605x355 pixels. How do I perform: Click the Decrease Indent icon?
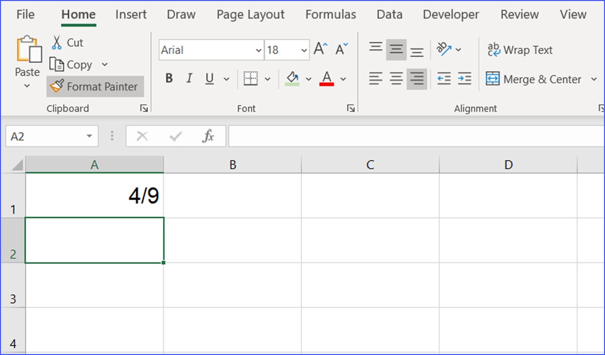tap(444, 79)
